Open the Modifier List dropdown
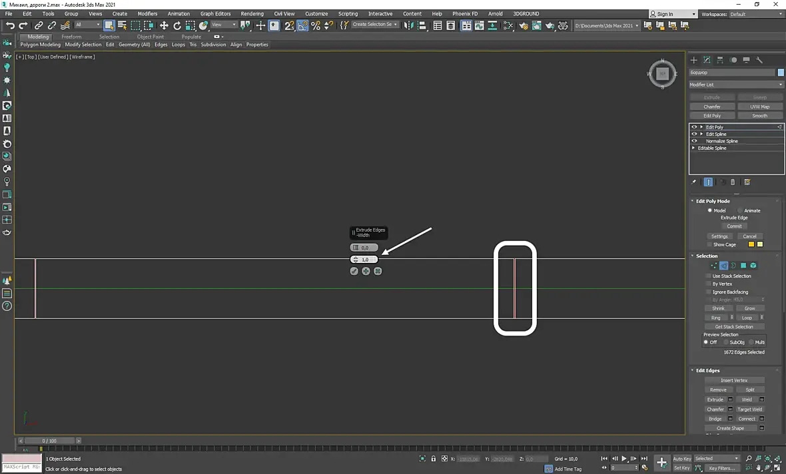Screen dimensions: 786x474 (736, 85)
